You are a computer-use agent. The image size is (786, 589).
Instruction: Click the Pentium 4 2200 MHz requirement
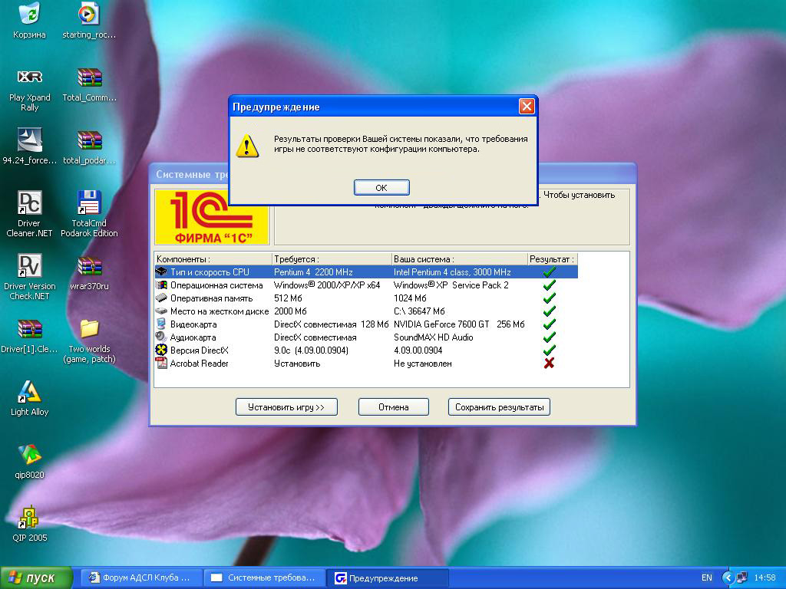click(313, 272)
